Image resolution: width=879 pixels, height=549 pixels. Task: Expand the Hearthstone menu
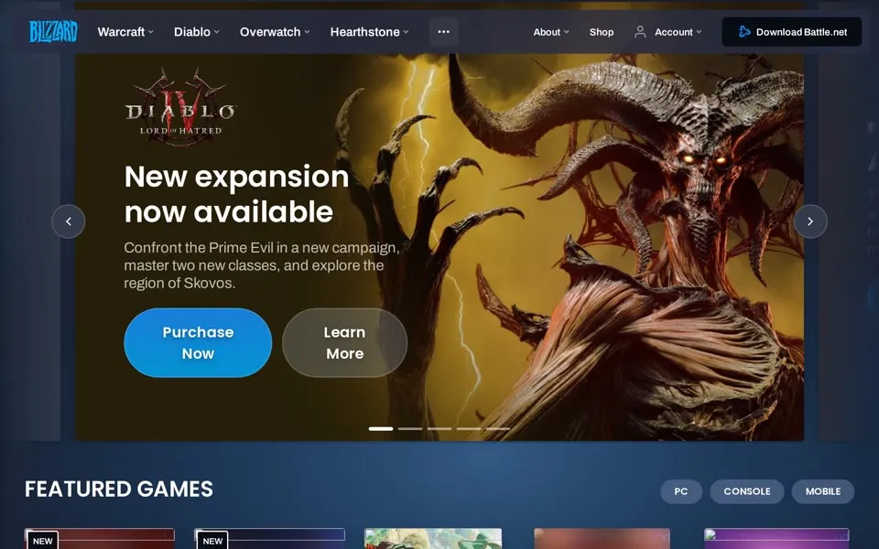pos(369,32)
